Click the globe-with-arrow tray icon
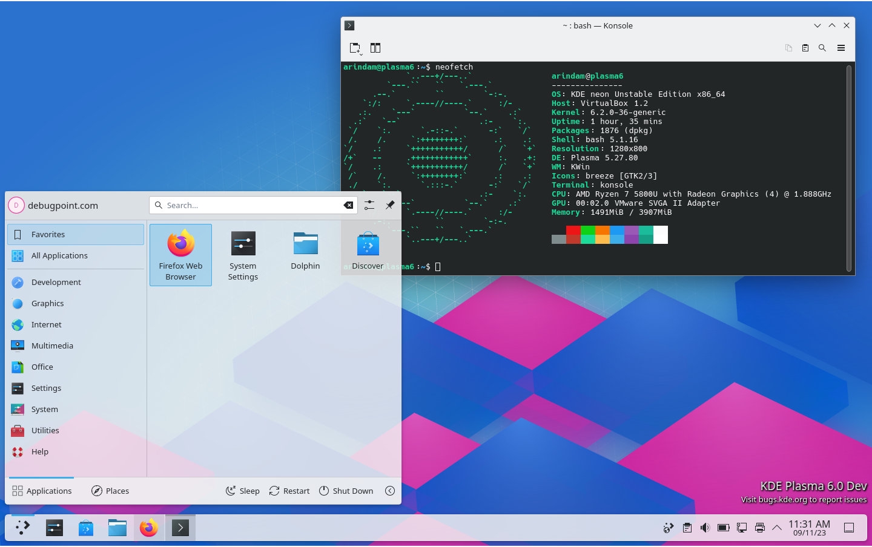The height and width of the screenshot is (547, 872). click(x=669, y=528)
